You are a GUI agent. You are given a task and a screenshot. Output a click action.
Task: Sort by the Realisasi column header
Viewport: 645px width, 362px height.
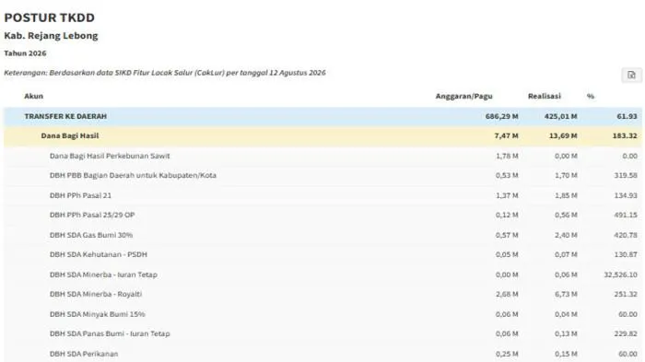[544, 96]
